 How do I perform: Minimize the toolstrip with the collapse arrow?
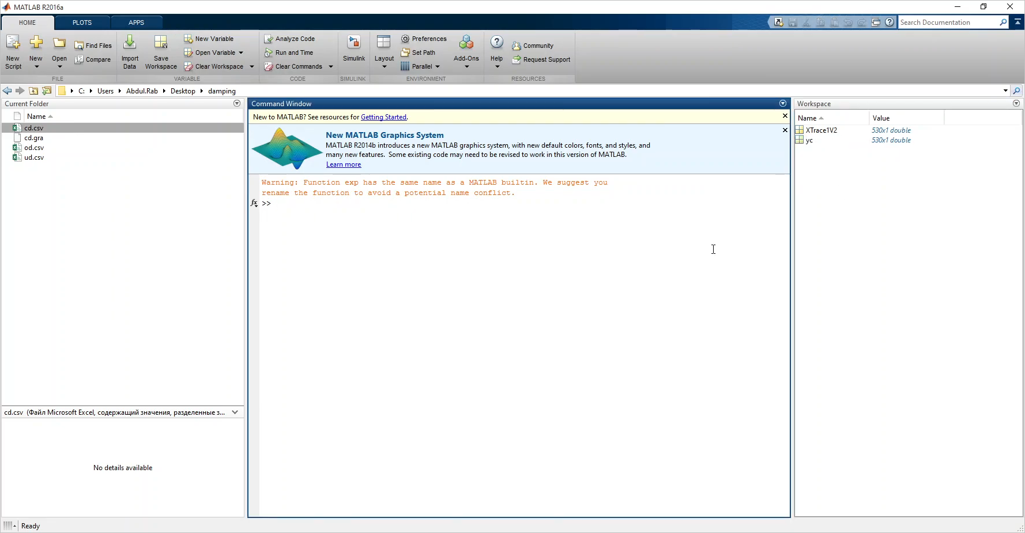pos(1018,22)
